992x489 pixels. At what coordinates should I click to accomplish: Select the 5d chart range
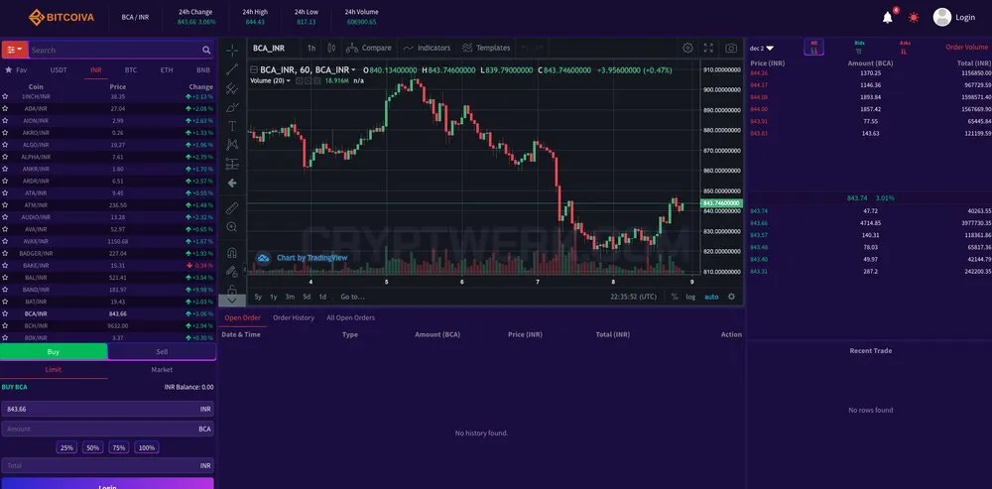click(307, 297)
